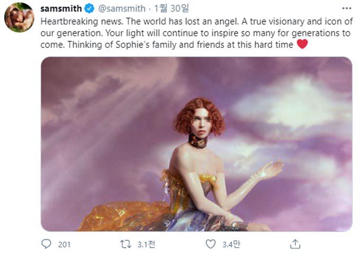Open the share menu icon
360x254 pixels.
tap(295, 244)
